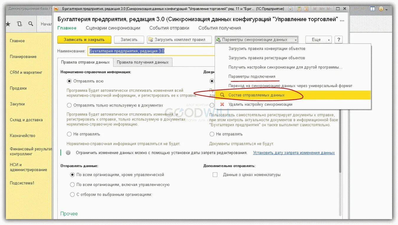Click the M- memory subtract button
Screen dimensions: 398x225
click(329, 9)
